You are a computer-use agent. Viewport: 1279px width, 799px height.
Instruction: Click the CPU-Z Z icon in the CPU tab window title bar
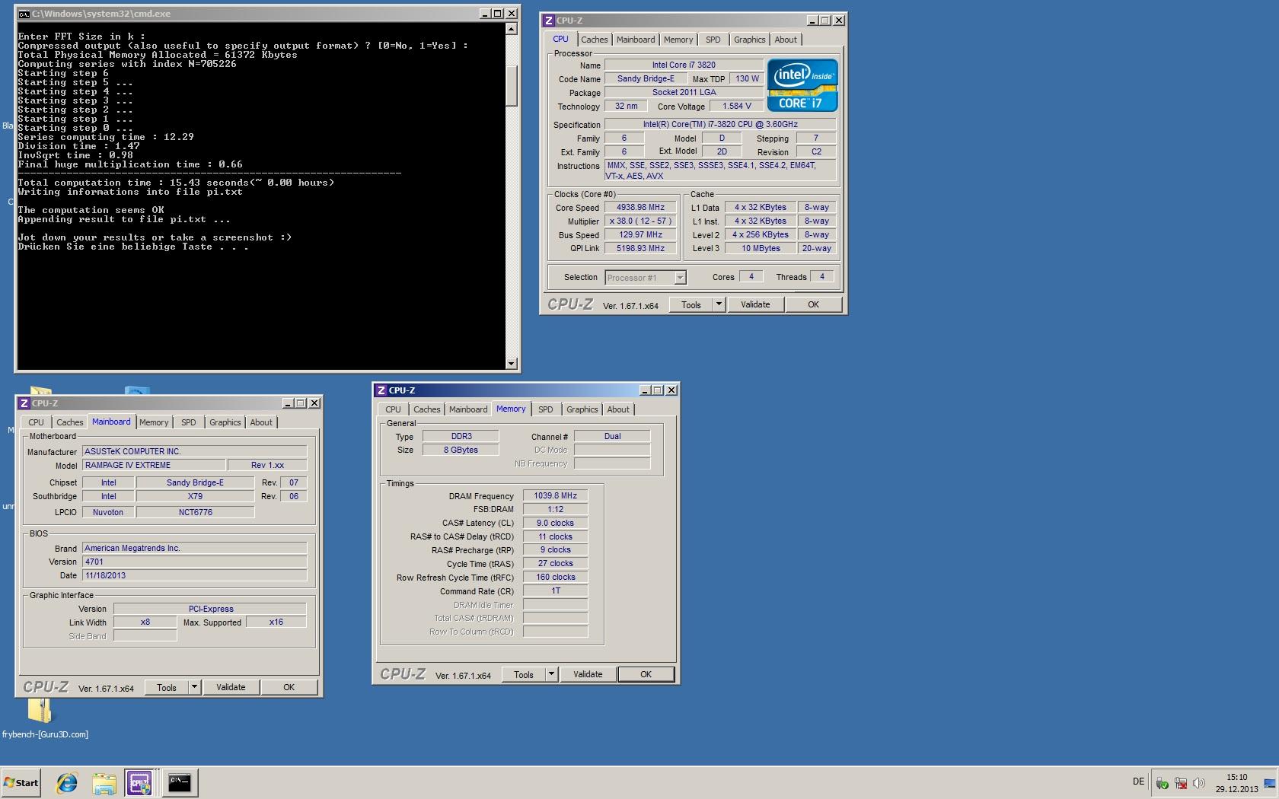(x=549, y=21)
